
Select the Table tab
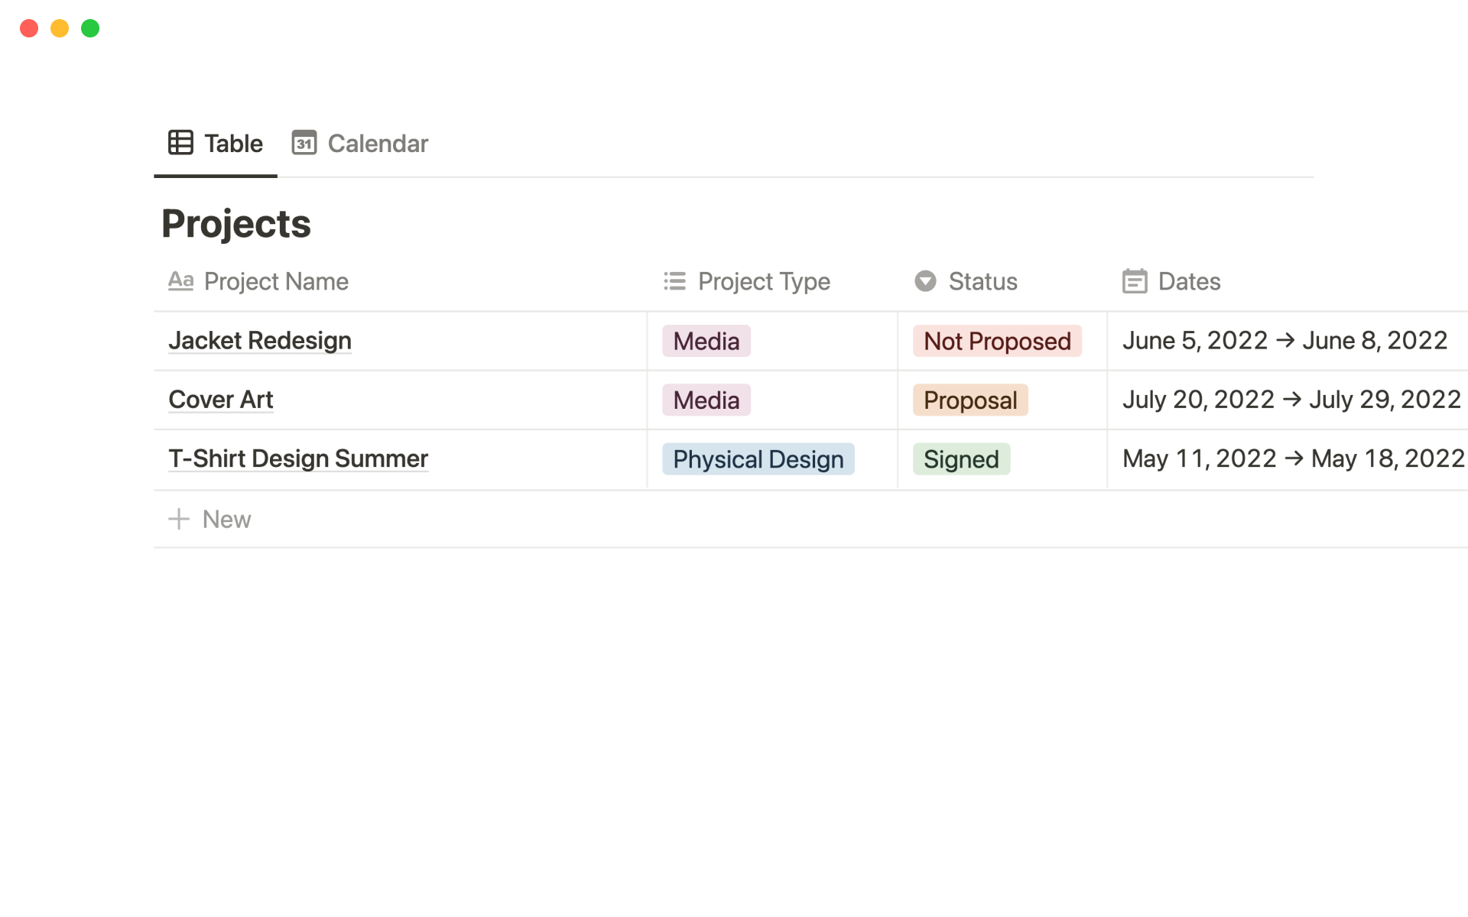coord(233,144)
